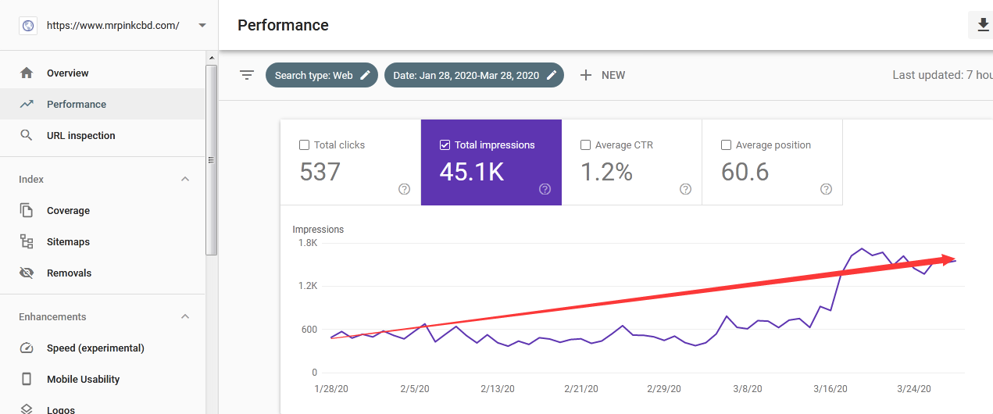Click pencil icon on Search type chip
993x414 pixels.
click(365, 75)
